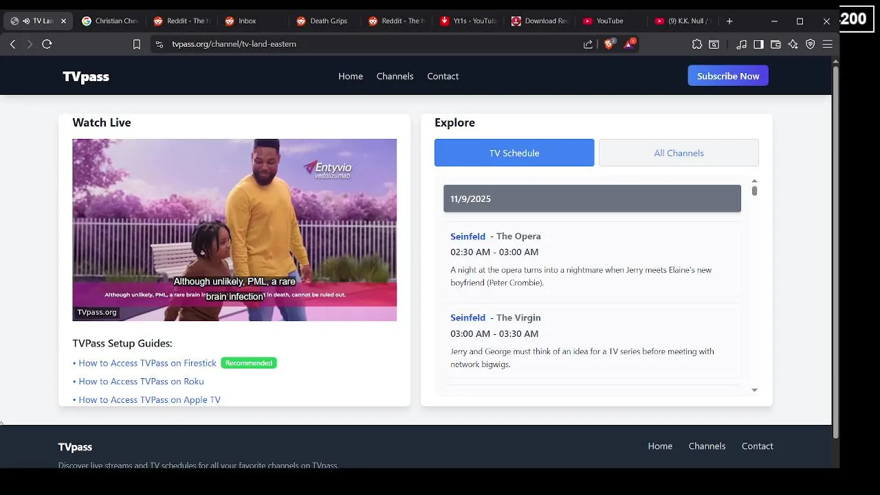
Task: Click the browser forward arrow
Action: [x=30, y=44]
